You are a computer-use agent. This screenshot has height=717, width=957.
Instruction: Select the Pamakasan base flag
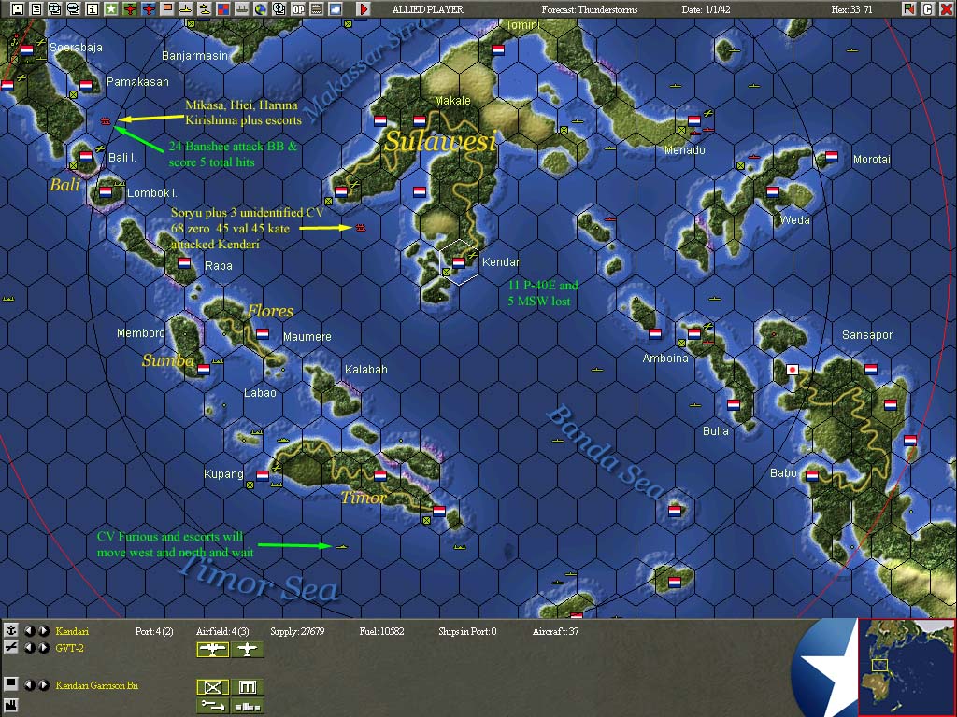point(86,85)
